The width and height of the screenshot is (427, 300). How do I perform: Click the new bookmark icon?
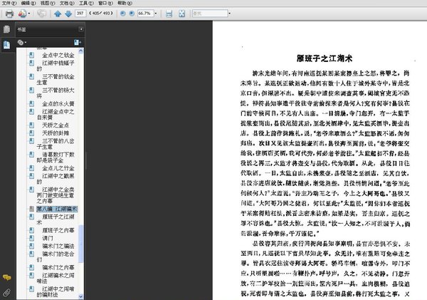78,42
